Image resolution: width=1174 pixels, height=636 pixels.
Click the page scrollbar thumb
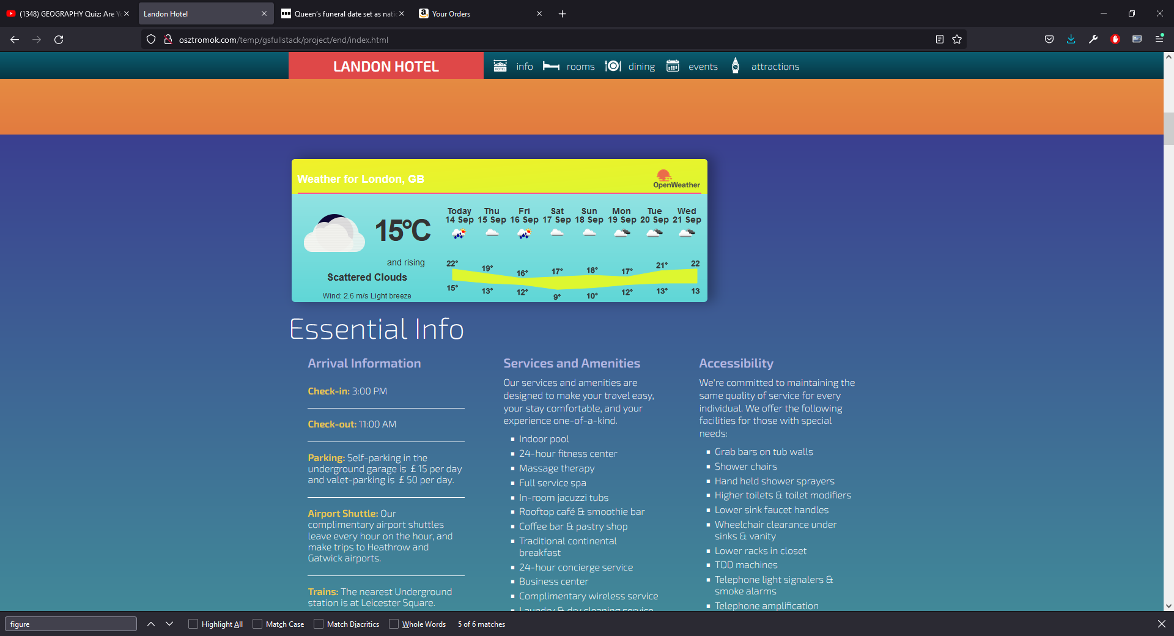(x=1168, y=128)
